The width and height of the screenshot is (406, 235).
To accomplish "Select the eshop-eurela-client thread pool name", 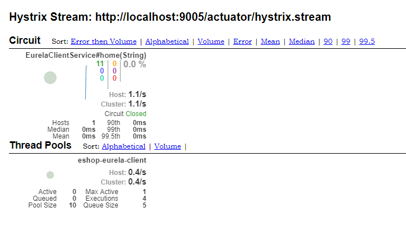I will [112, 160].
